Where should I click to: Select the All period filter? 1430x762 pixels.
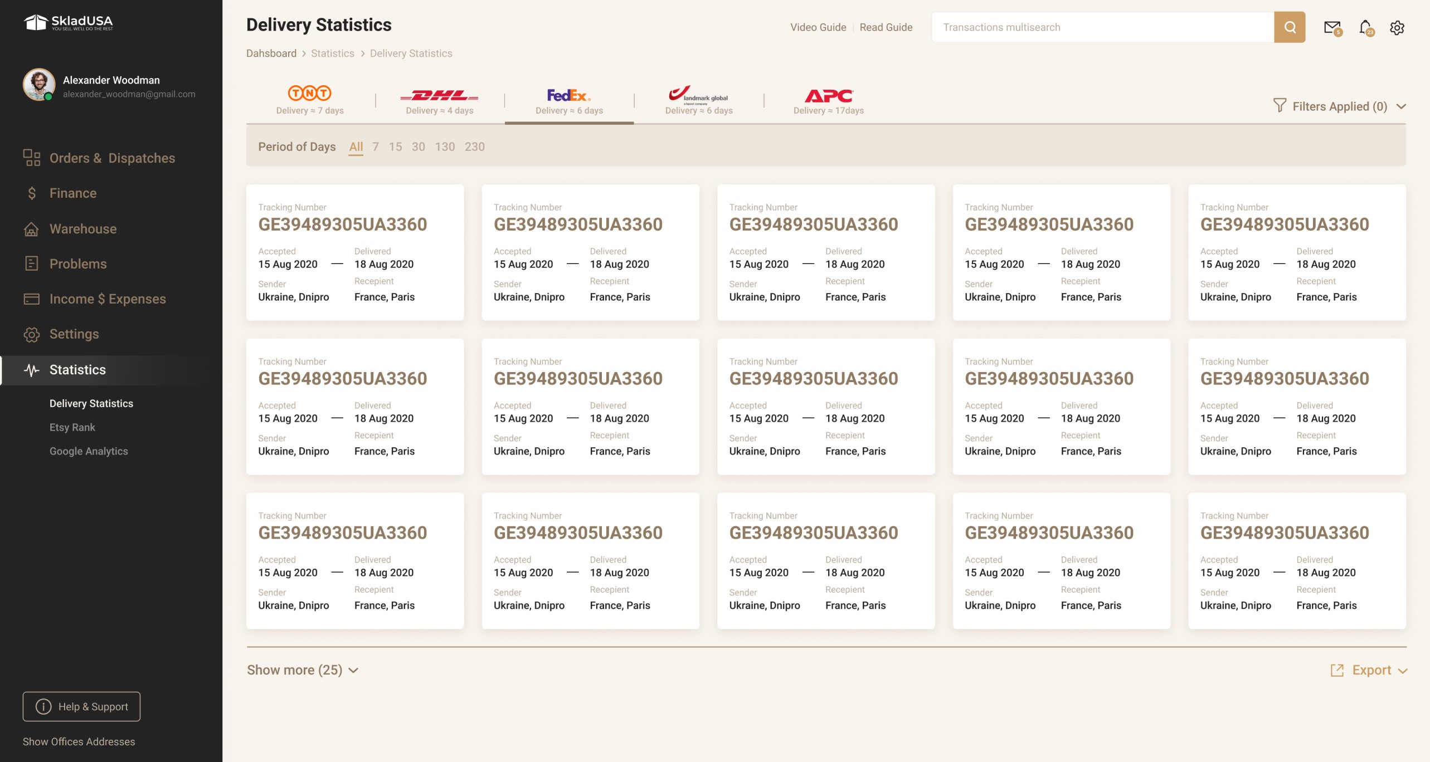pos(356,146)
